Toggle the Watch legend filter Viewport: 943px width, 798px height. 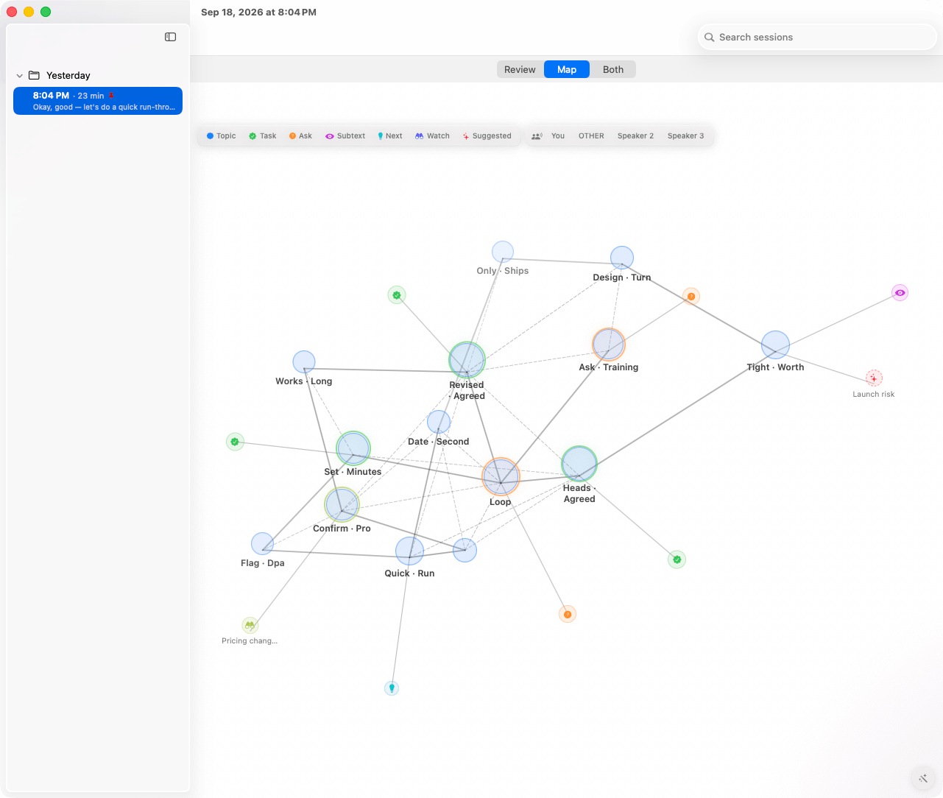[432, 136]
